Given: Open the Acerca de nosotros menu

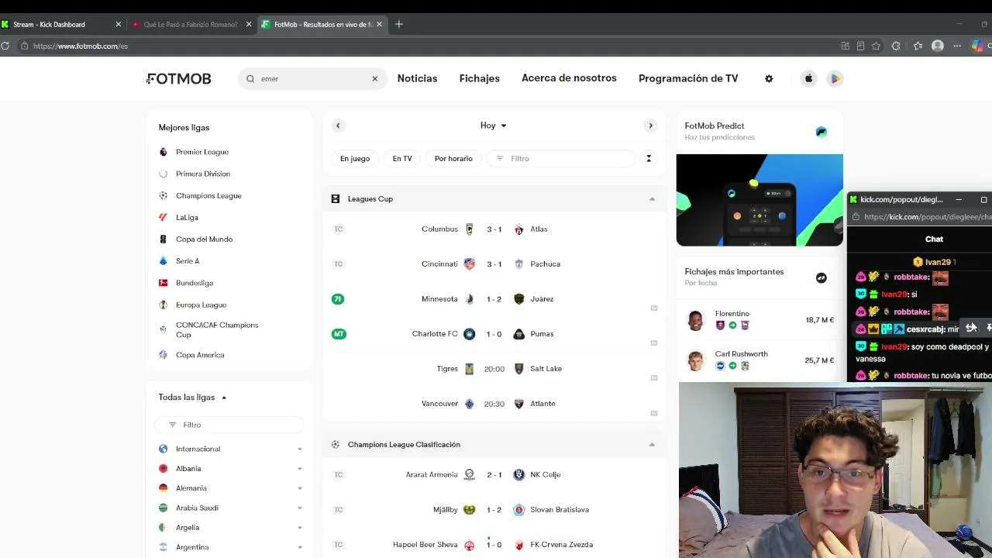Looking at the screenshot, I should click(x=569, y=78).
